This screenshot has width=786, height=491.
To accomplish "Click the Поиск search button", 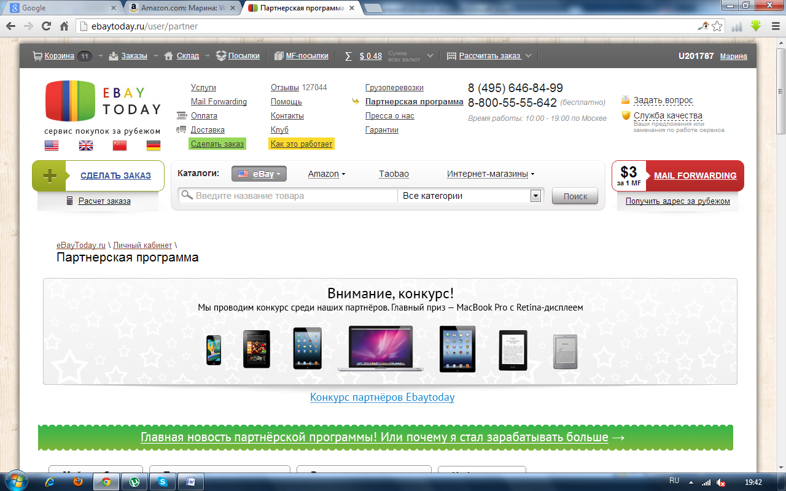I will coord(575,196).
